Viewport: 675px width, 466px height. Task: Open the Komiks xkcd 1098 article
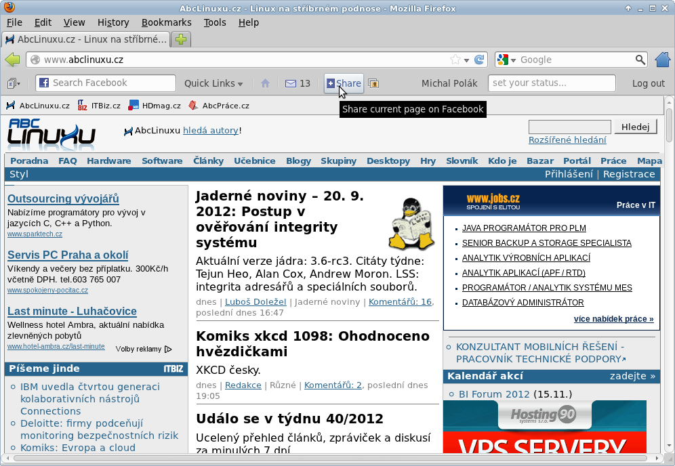[312, 344]
